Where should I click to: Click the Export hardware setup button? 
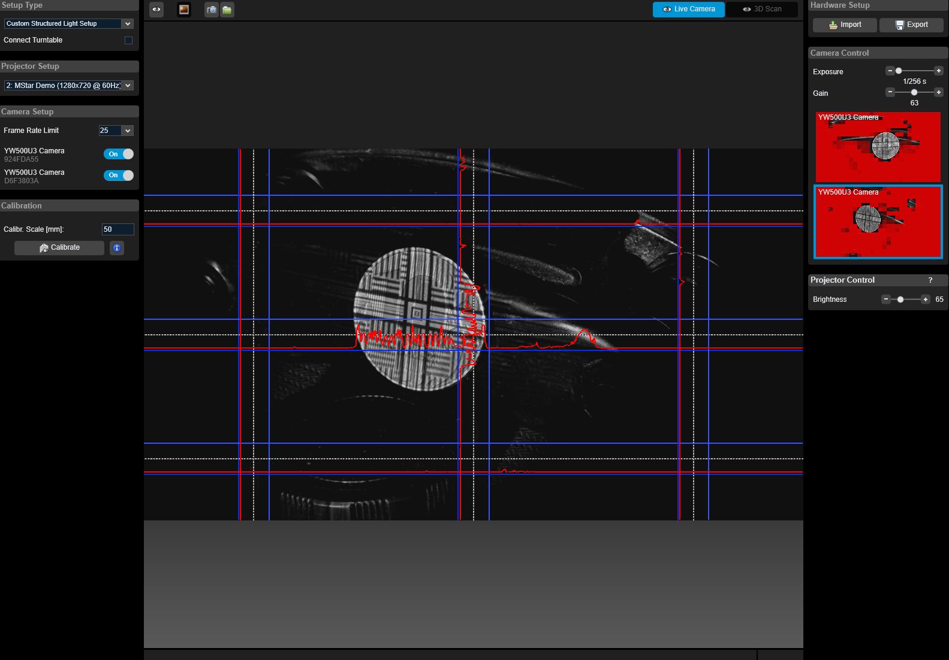(911, 25)
